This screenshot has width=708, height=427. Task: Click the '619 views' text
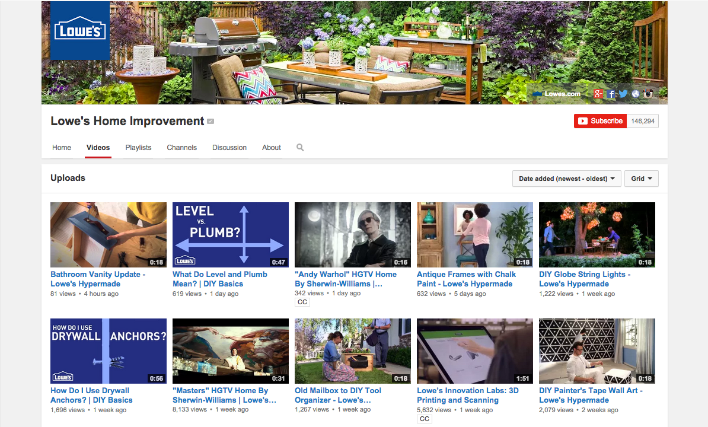pos(187,294)
